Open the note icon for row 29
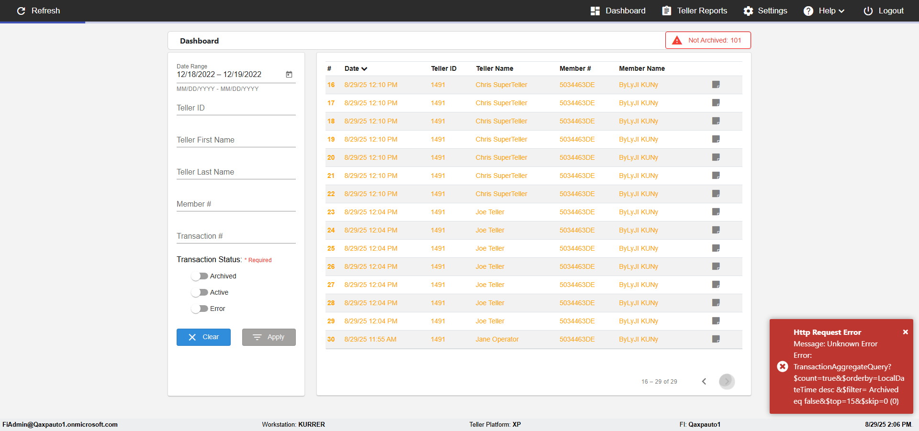This screenshot has height=431, width=919. click(716, 321)
